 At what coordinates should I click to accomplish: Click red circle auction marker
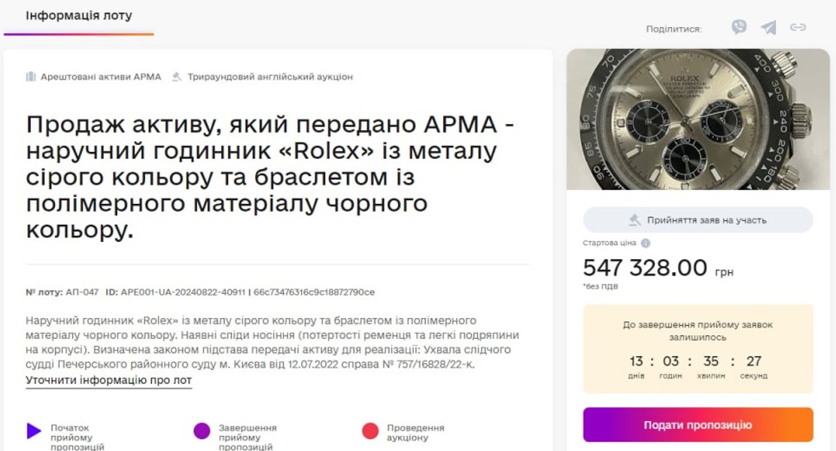[x=370, y=431]
